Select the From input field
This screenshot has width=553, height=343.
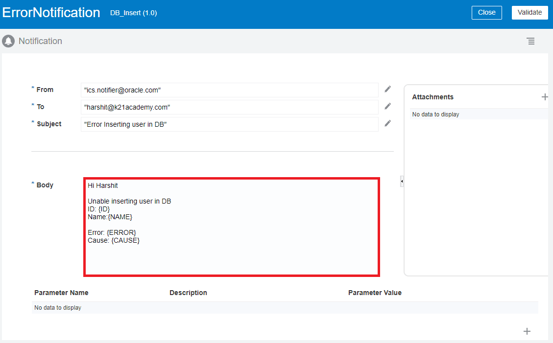coord(230,90)
